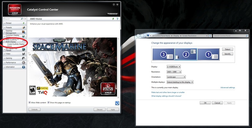Click the Detect button
Image resolution: width=252 pixels, height=128 pixels.
227,49
